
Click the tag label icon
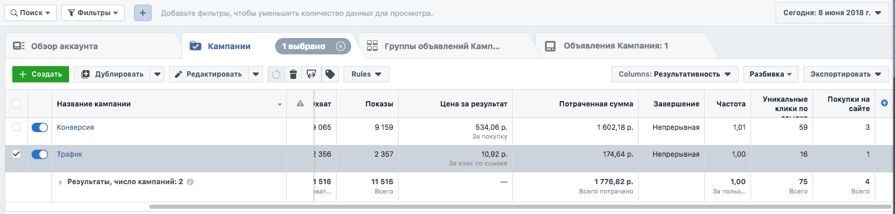(x=330, y=74)
